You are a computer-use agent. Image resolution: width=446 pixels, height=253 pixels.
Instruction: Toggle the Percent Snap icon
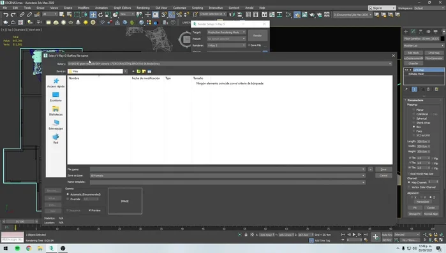[x=179, y=15]
